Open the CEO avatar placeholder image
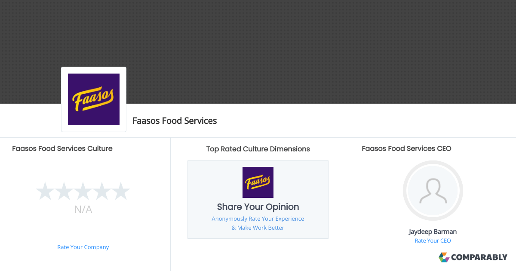516x271 pixels. [x=433, y=191]
